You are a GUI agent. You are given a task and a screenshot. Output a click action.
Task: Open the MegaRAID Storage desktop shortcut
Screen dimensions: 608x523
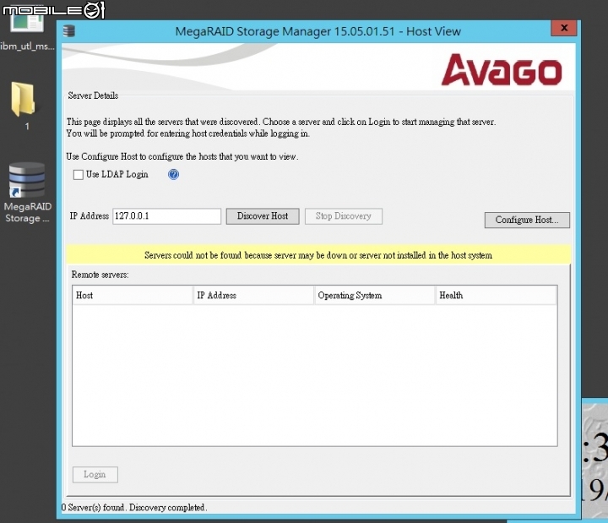(27, 193)
